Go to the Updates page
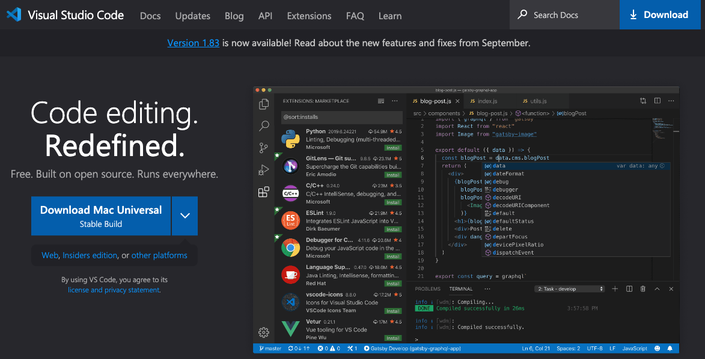The width and height of the screenshot is (705, 359). 193,16
